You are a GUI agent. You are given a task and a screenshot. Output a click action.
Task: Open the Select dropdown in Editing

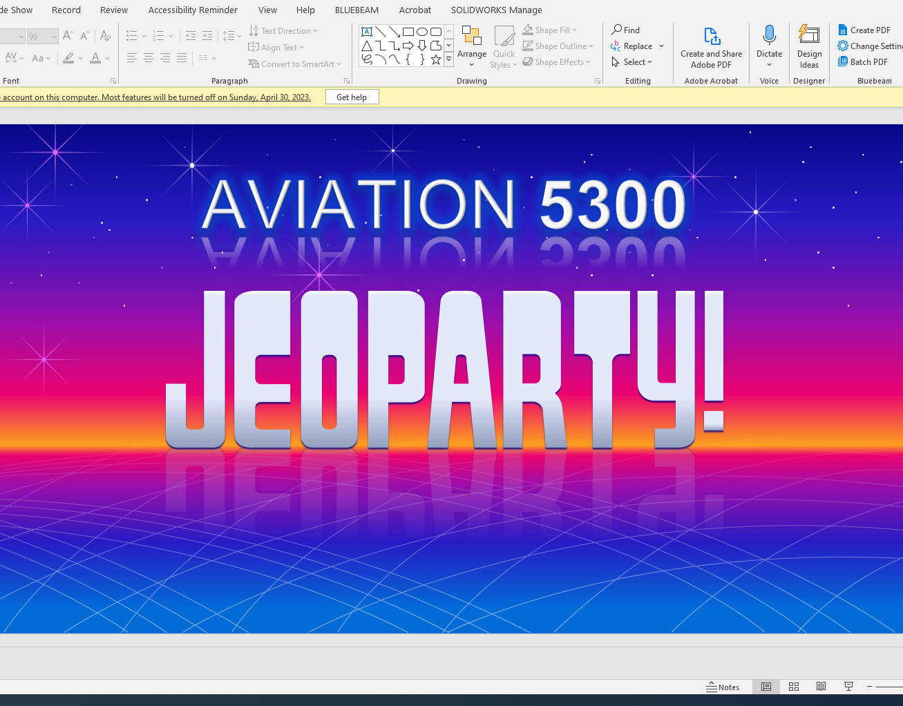pos(632,62)
